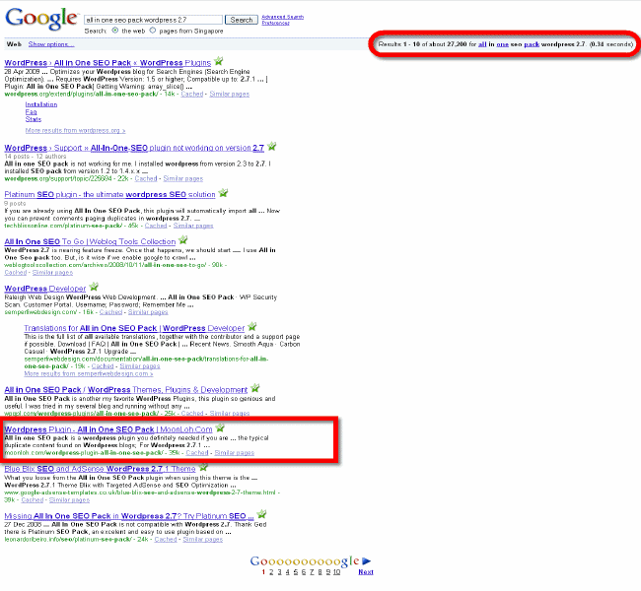
Task: Star the WordPress Developer result
Action: click(94, 287)
